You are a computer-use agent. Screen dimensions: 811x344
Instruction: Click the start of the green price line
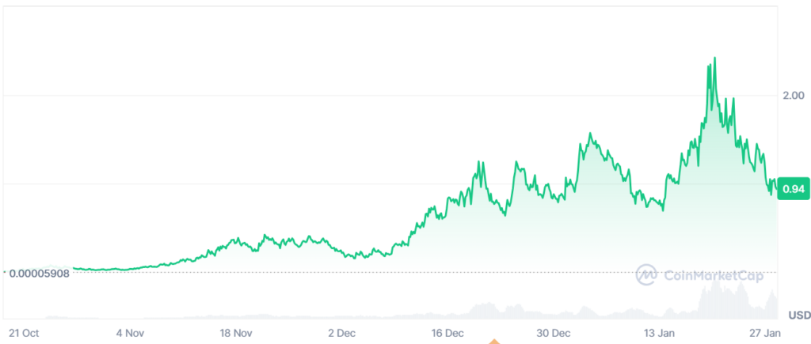(74, 269)
